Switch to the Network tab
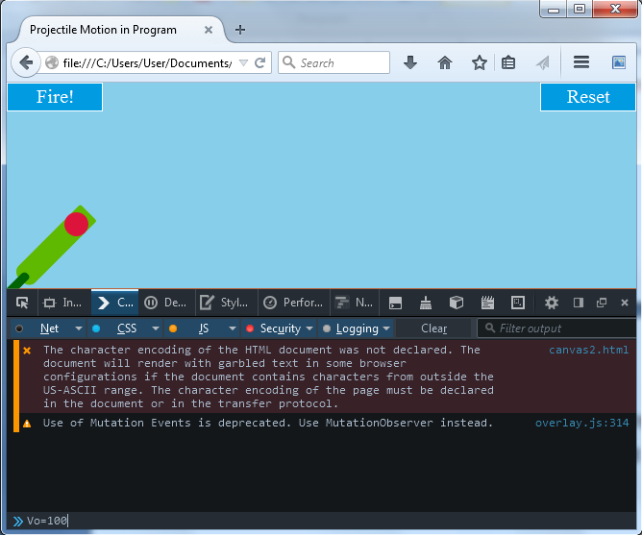Viewport: 642px width, 535px height. point(355,303)
